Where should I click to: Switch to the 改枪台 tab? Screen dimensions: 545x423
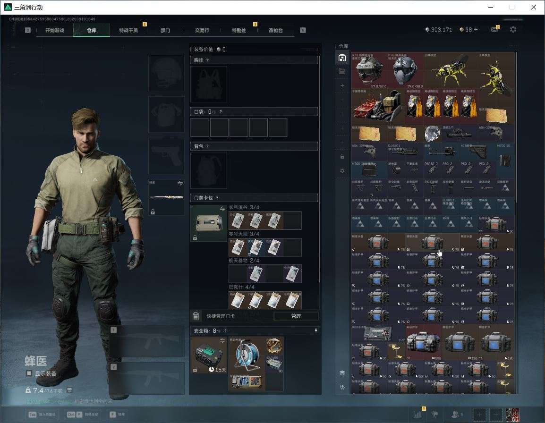[x=276, y=30]
